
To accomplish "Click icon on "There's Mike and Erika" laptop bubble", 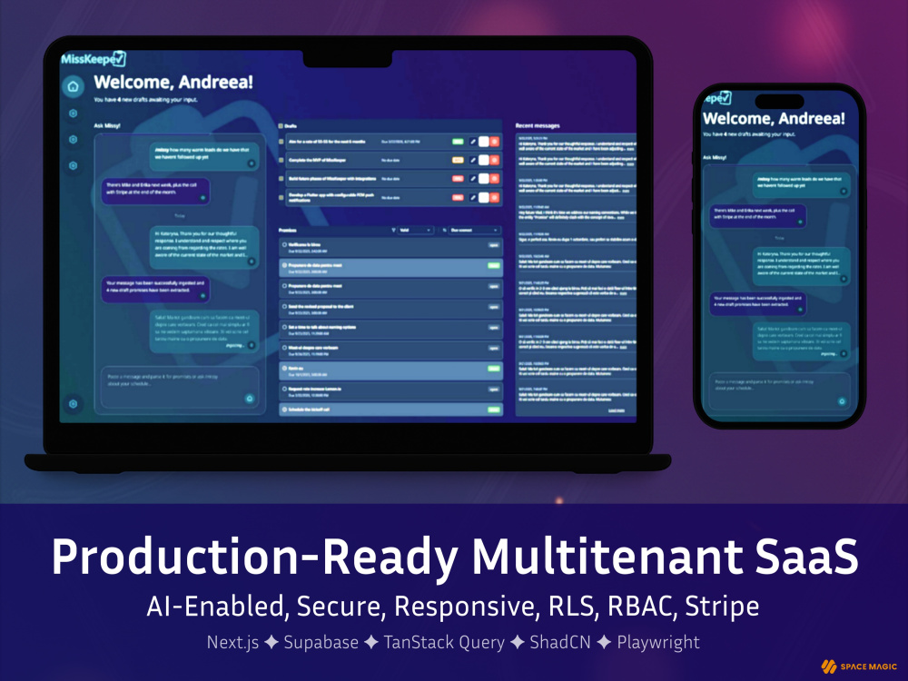I will coord(202,197).
